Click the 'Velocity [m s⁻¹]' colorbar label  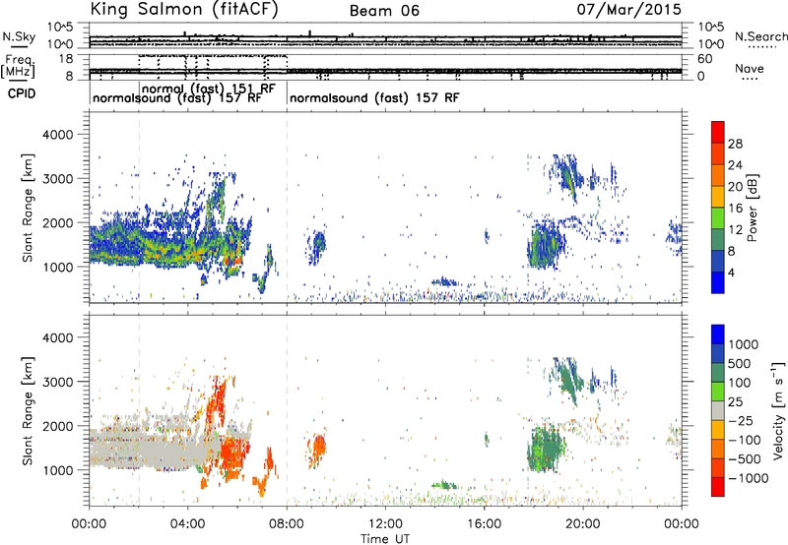point(778,410)
